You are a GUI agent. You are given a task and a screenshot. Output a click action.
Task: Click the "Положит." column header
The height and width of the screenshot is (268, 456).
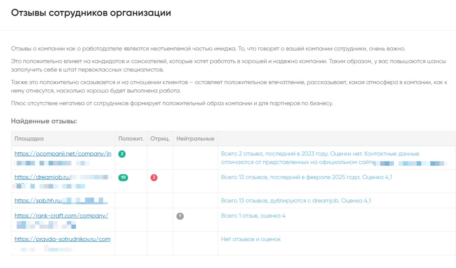pyautogui.click(x=131, y=139)
